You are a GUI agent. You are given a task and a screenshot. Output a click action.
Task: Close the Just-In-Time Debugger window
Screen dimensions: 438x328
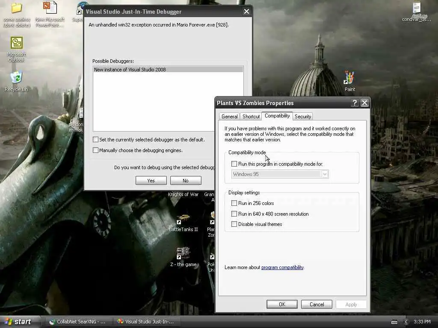(x=246, y=12)
